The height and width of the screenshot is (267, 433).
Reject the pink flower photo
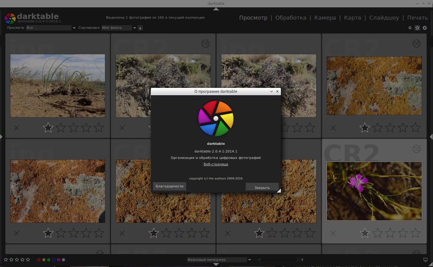pyautogui.click(x=333, y=233)
